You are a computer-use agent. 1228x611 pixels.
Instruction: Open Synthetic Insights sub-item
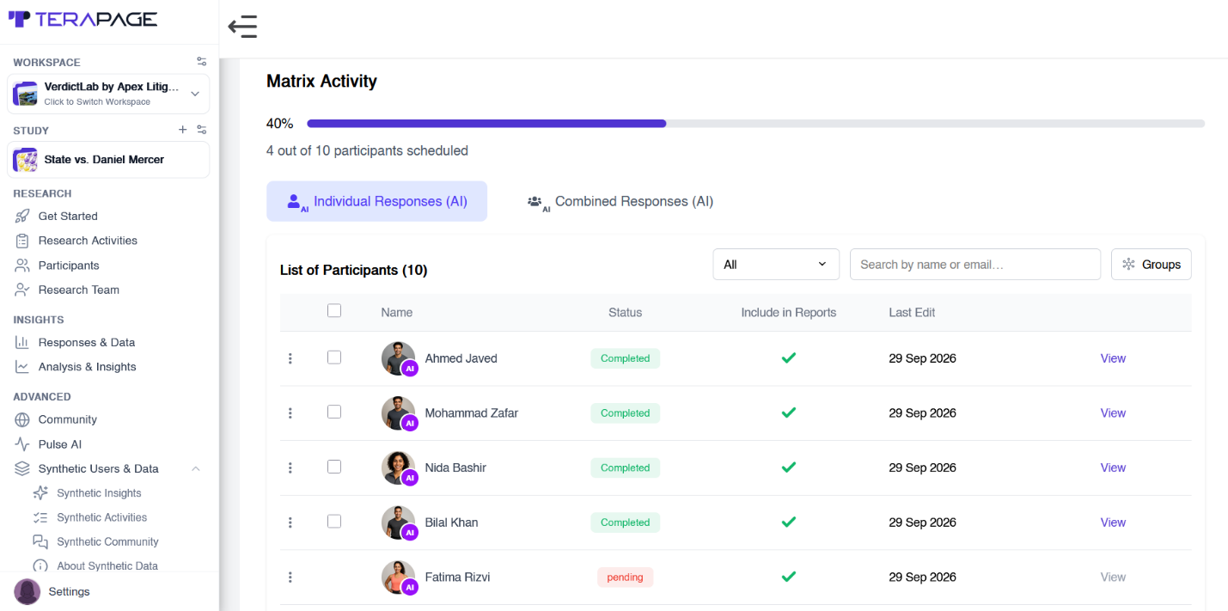click(x=99, y=493)
